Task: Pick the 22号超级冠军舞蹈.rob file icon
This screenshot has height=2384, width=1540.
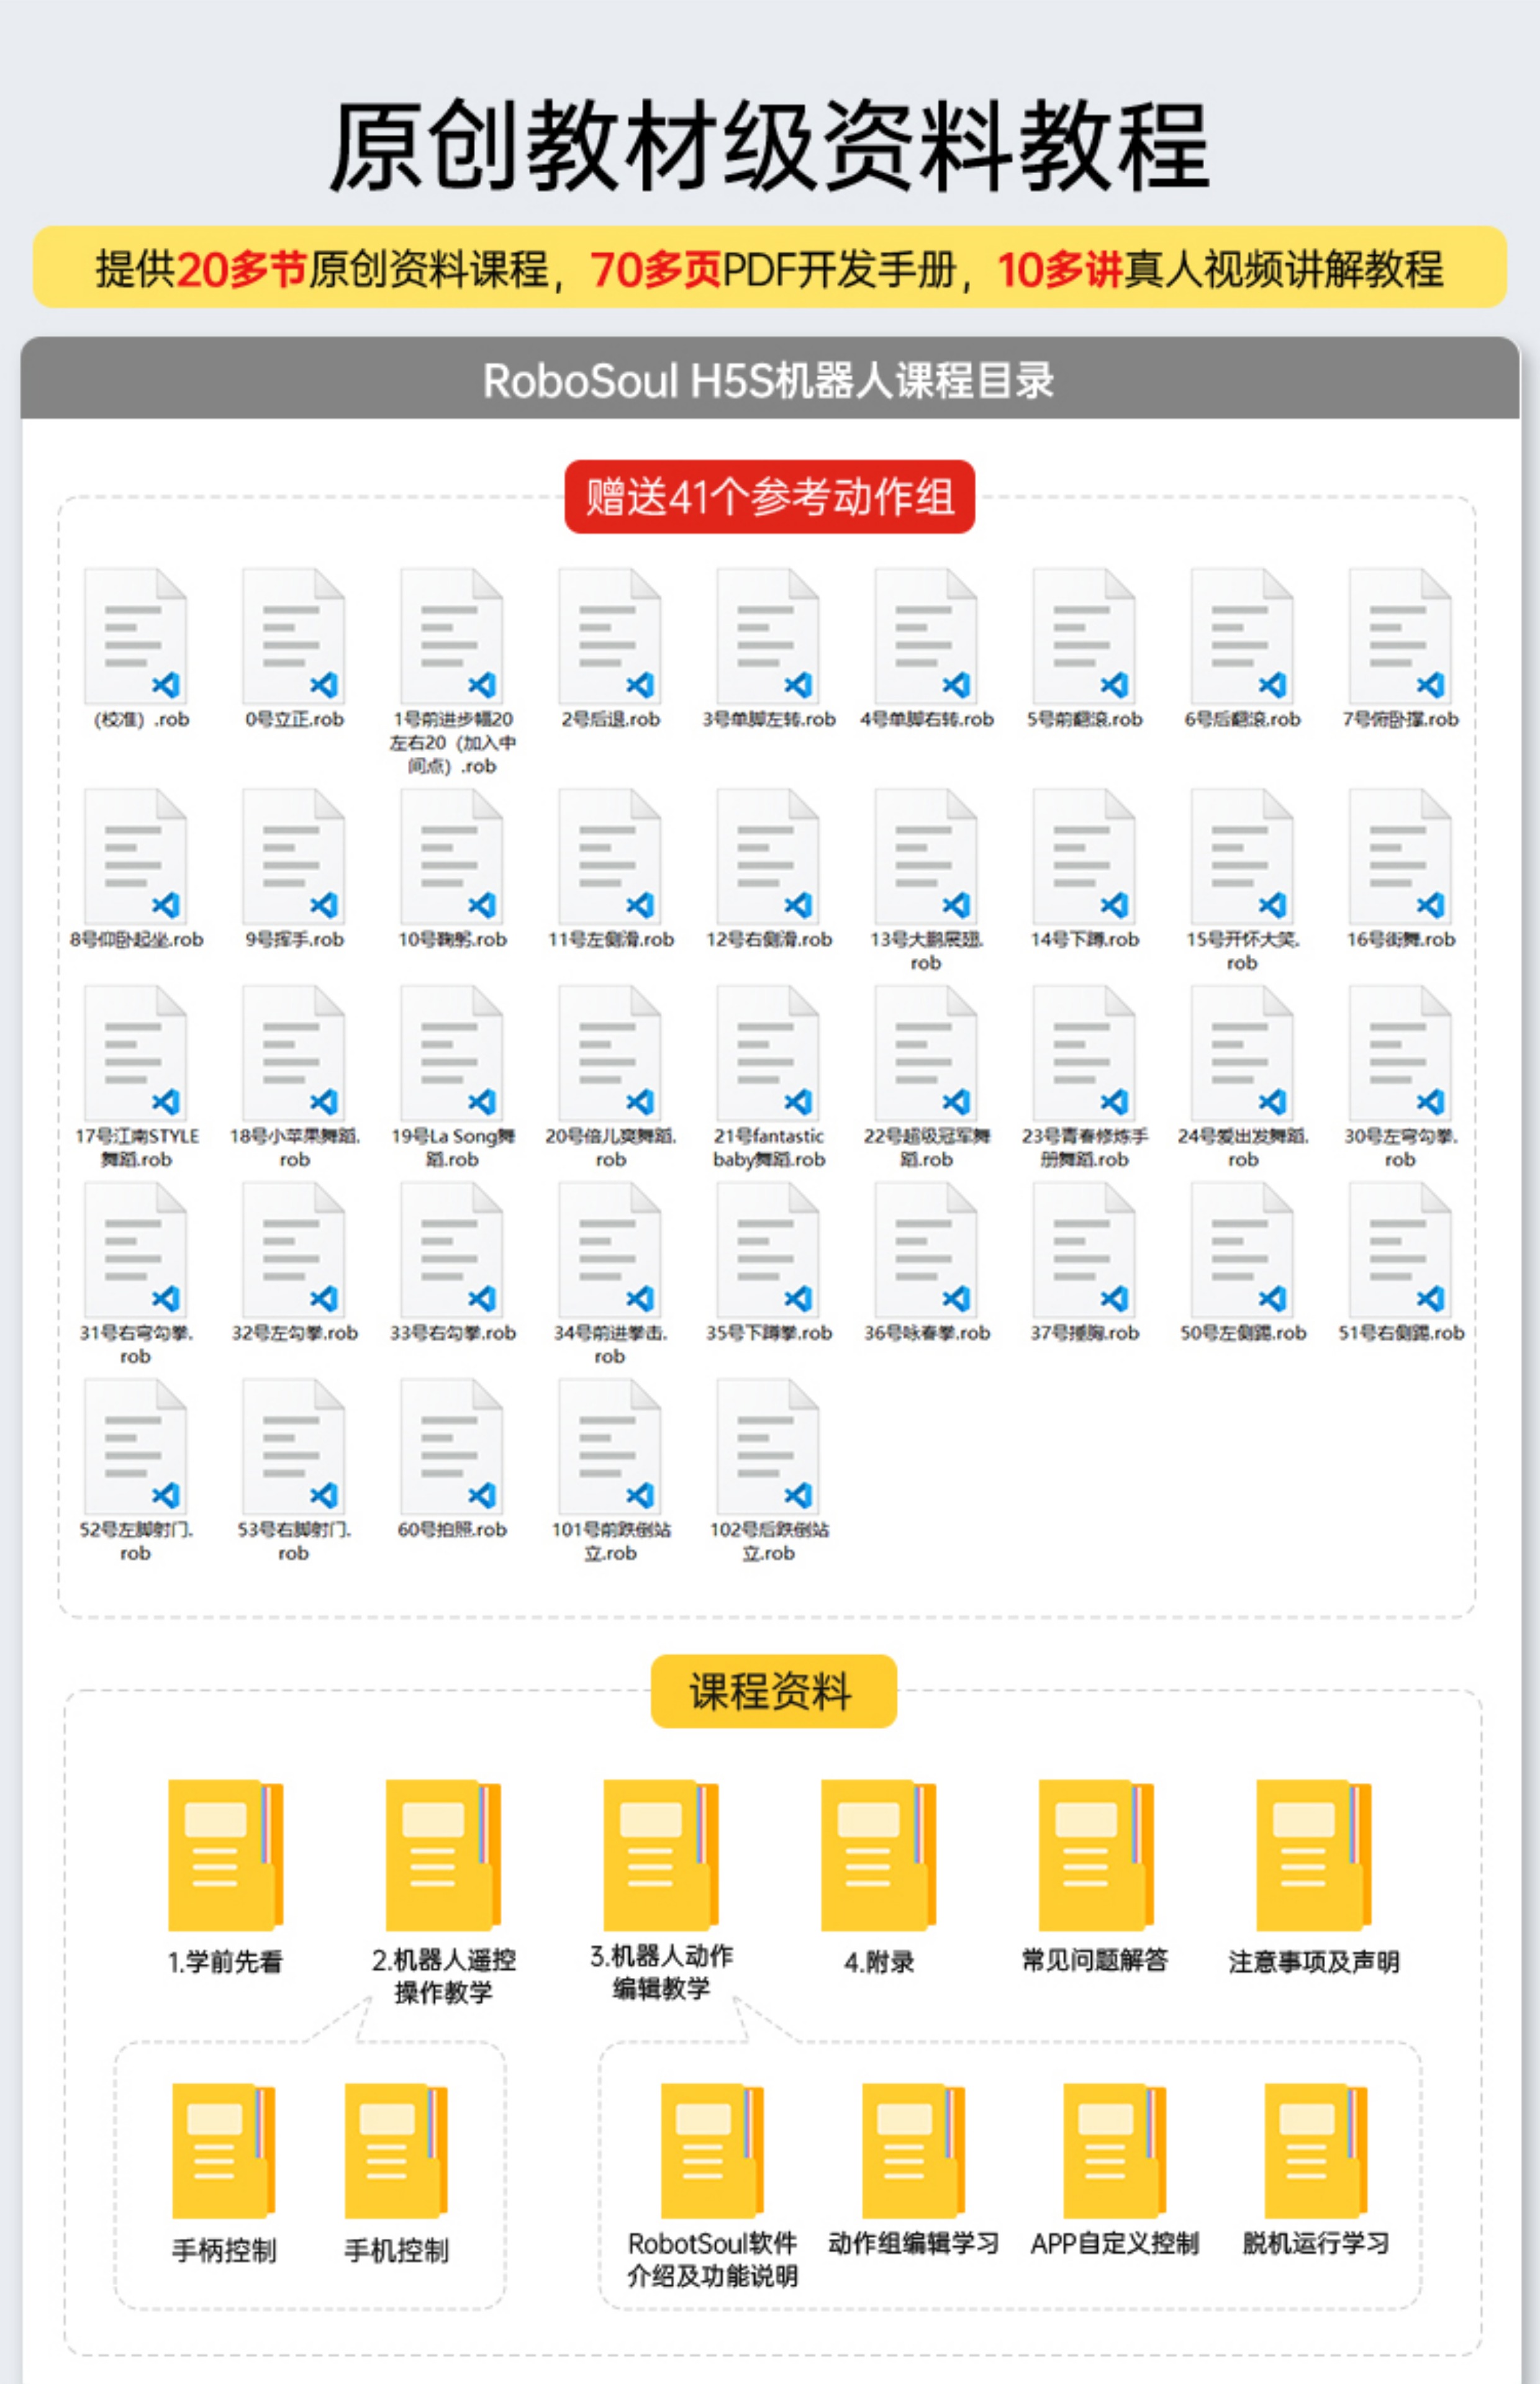Action: coord(925,1054)
